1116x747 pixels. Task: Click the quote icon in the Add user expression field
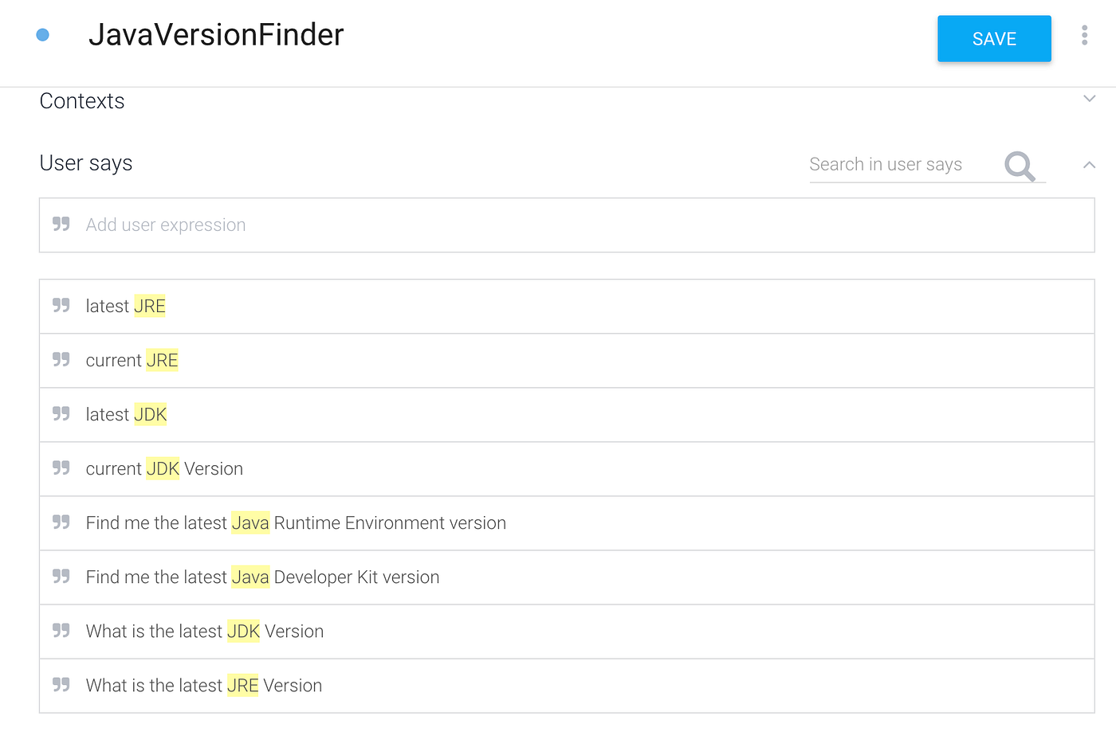tap(61, 224)
